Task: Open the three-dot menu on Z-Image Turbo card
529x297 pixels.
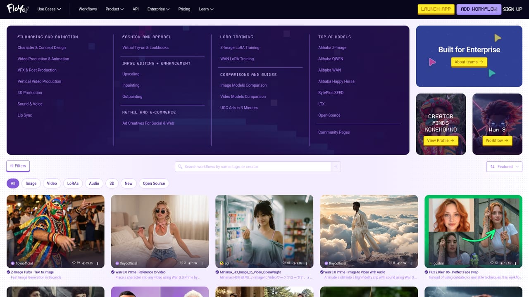Action: (x=98, y=263)
